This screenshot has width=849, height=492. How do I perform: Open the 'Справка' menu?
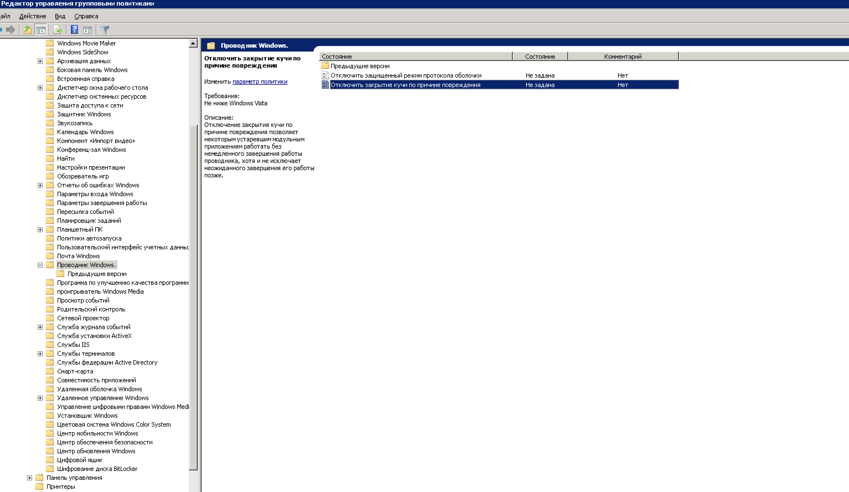86,16
